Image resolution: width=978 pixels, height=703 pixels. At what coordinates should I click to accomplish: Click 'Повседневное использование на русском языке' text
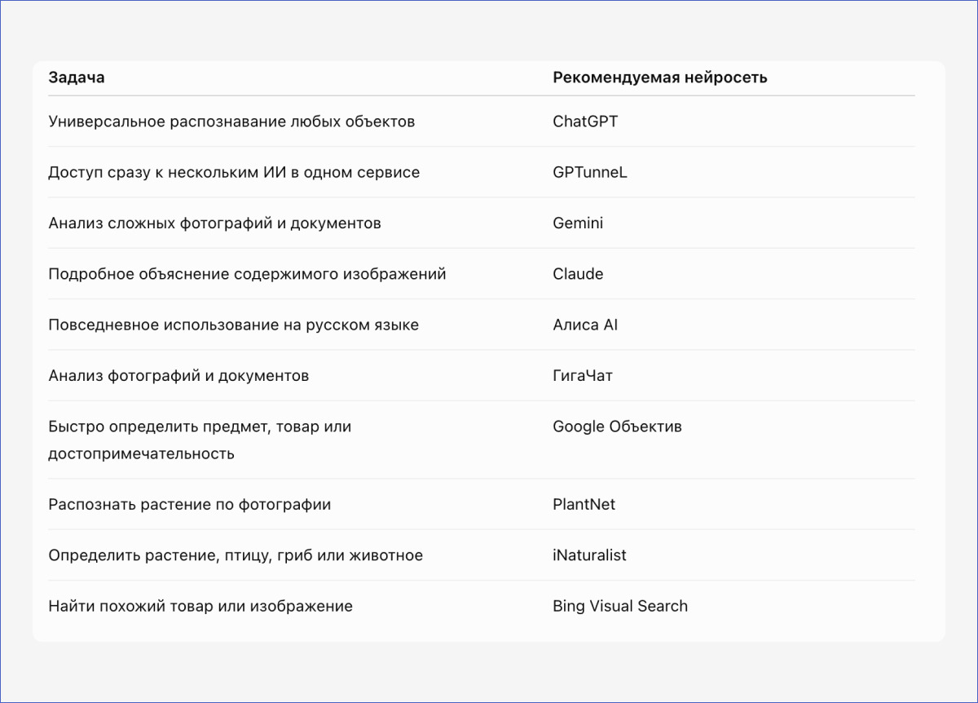click(x=233, y=325)
